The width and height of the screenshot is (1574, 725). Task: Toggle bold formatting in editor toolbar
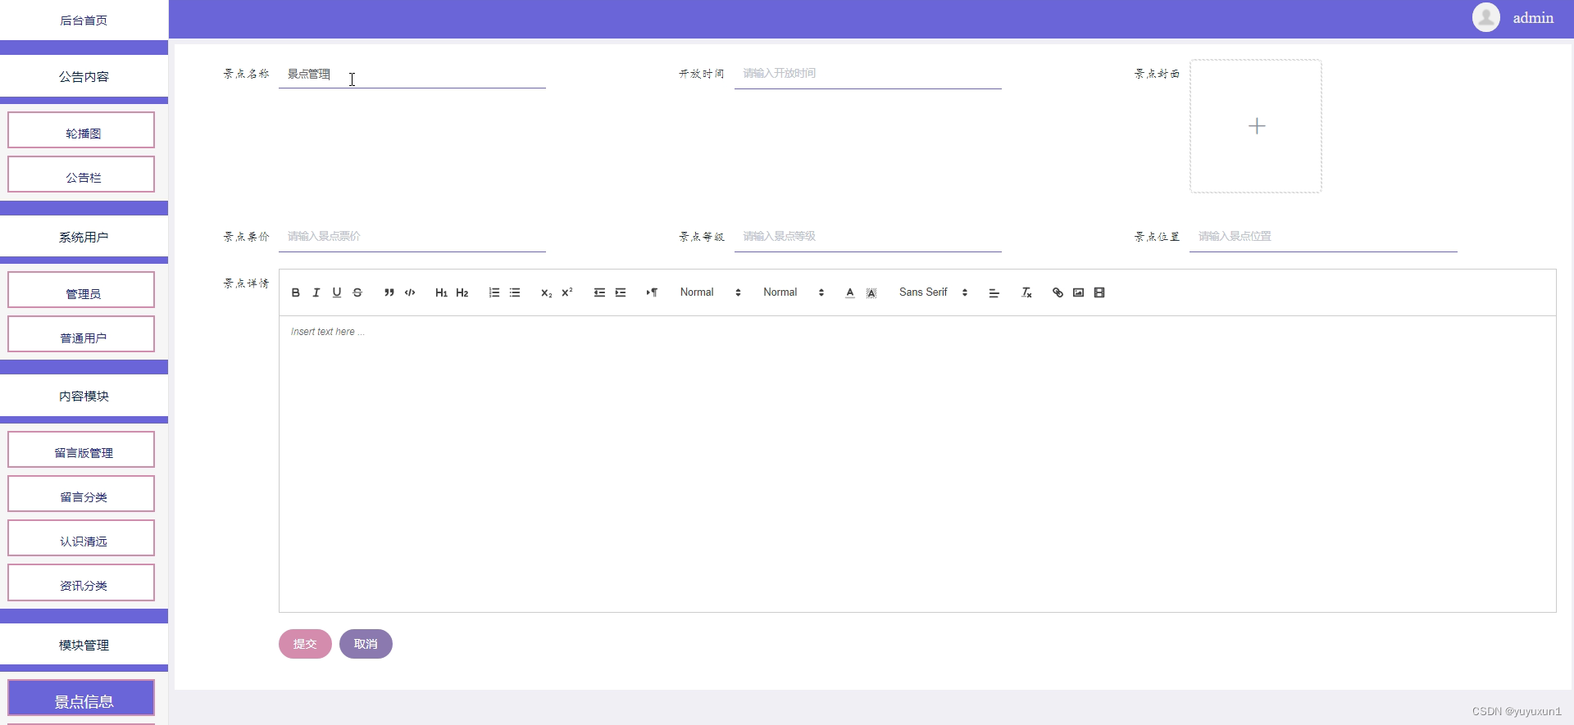(296, 292)
